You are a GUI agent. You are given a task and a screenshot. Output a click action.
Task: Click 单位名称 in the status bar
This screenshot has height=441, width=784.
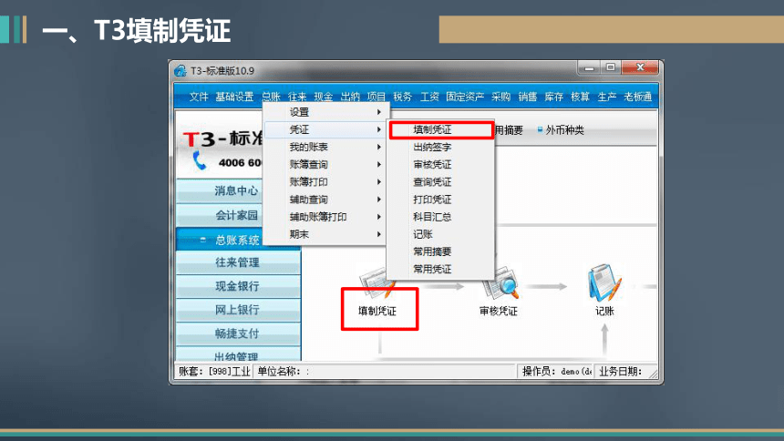(385, 372)
